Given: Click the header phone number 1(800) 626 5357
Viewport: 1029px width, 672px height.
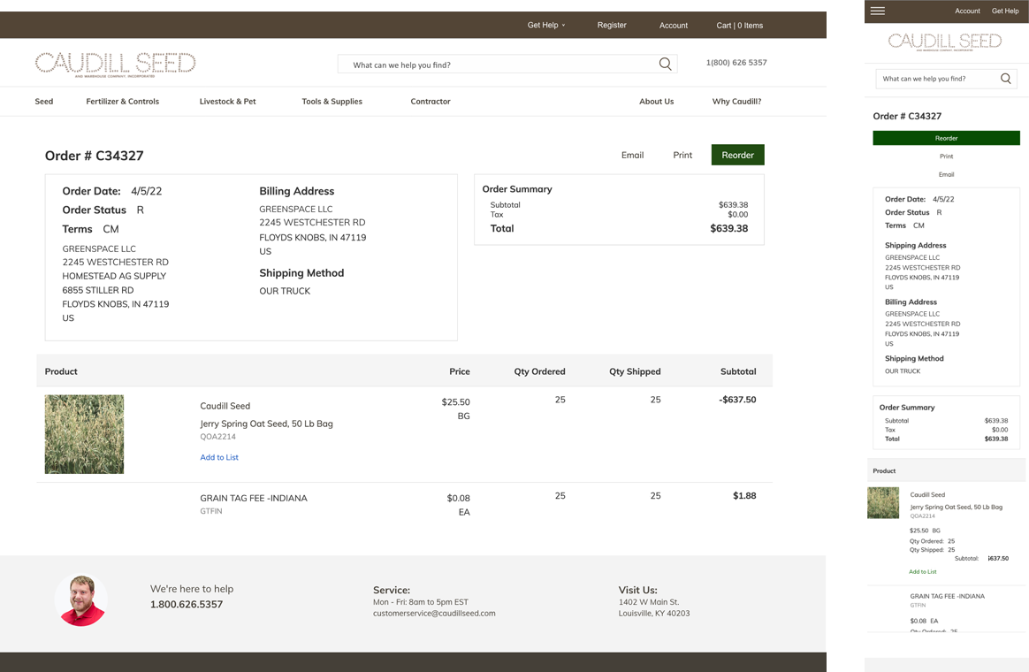Looking at the screenshot, I should (736, 63).
